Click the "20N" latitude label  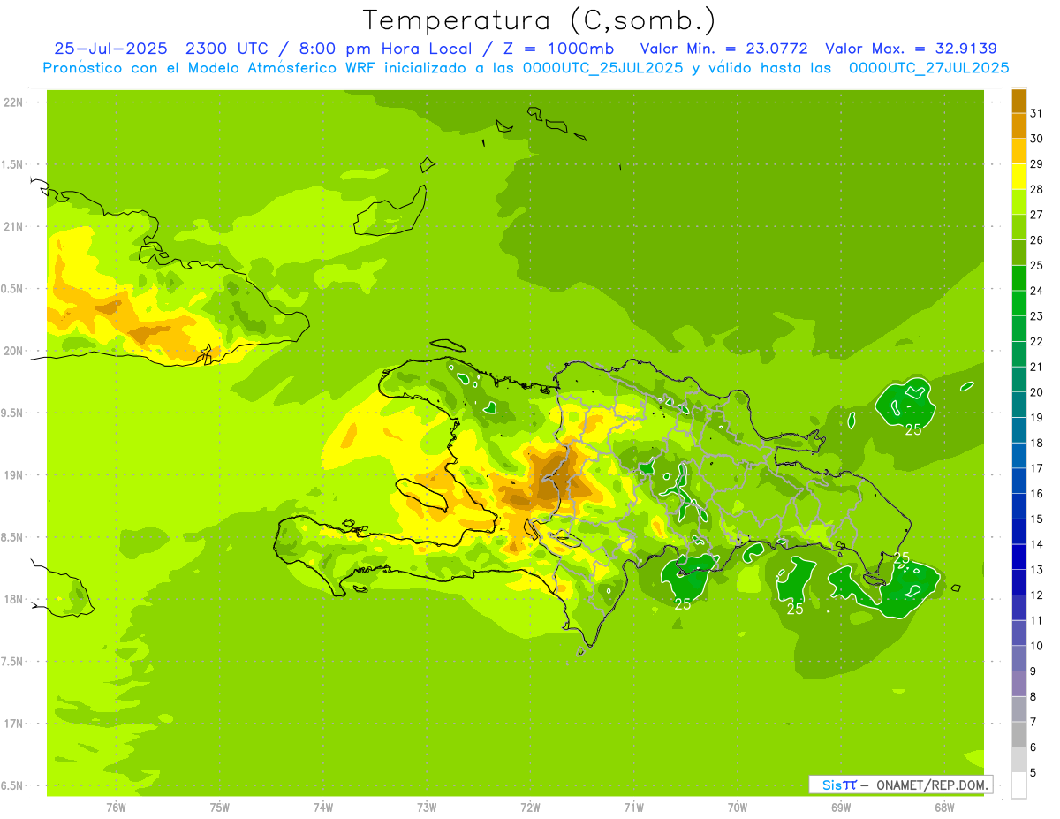(x=13, y=351)
